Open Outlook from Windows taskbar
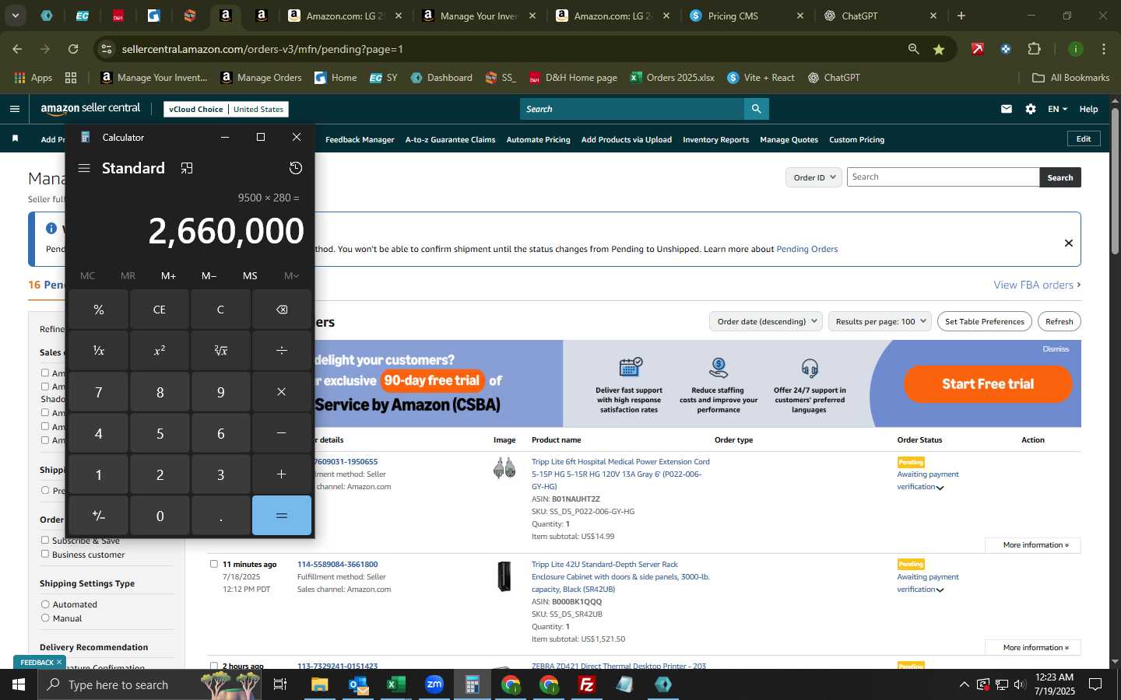1121x700 pixels. (358, 684)
